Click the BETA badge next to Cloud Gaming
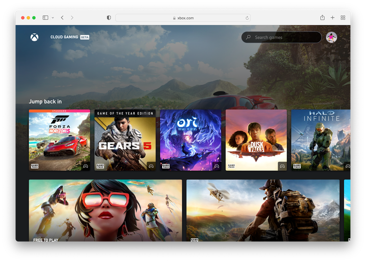The height and width of the screenshot is (262, 366). coord(85,37)
